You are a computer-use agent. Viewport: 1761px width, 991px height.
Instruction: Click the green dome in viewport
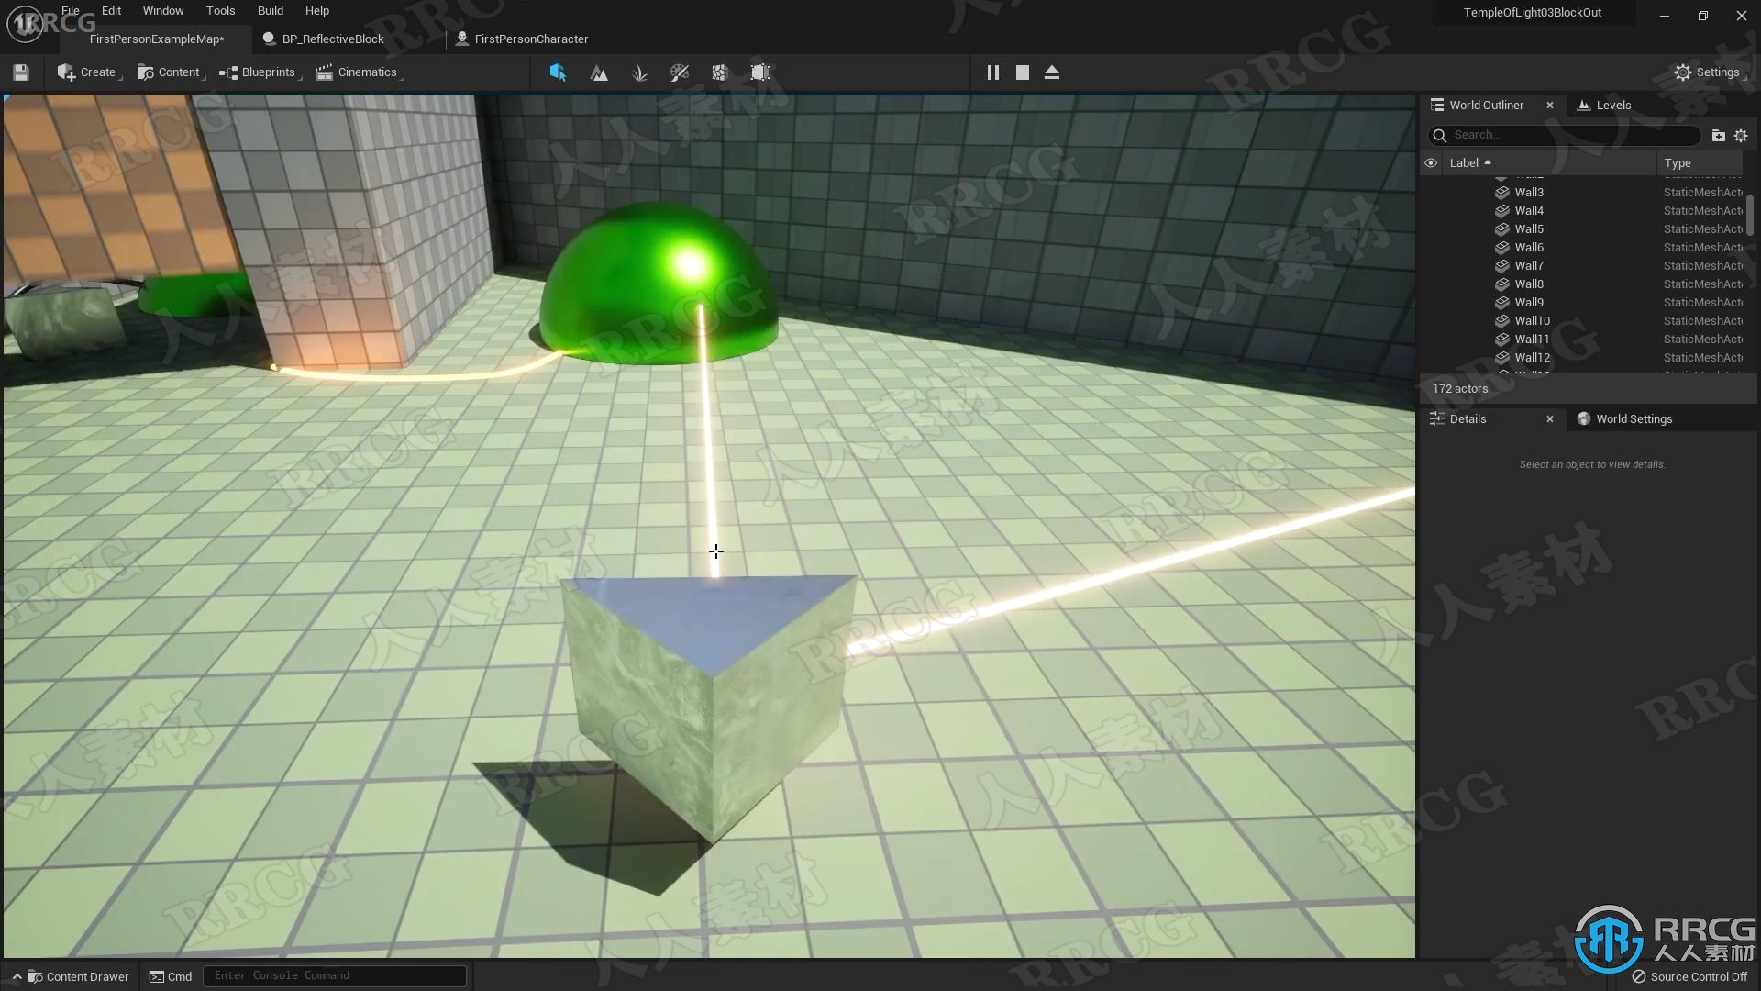click(x=659, y=284)
